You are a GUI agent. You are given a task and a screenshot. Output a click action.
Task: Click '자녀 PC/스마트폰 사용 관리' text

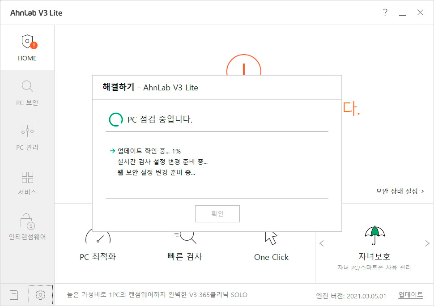pos(374,268)
